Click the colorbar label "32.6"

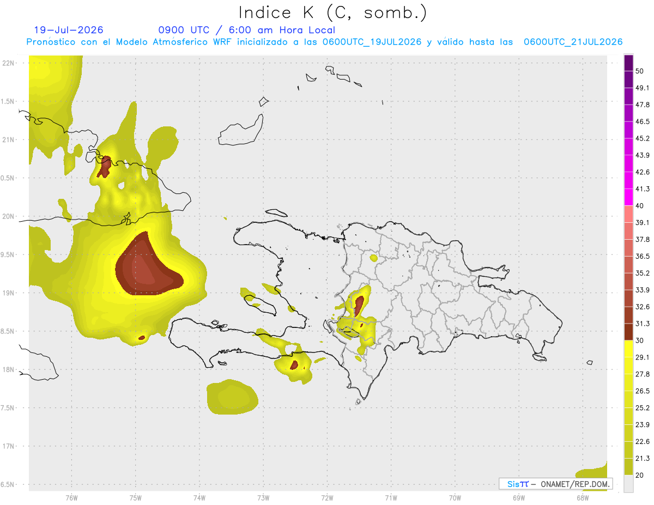click(643, 307)
